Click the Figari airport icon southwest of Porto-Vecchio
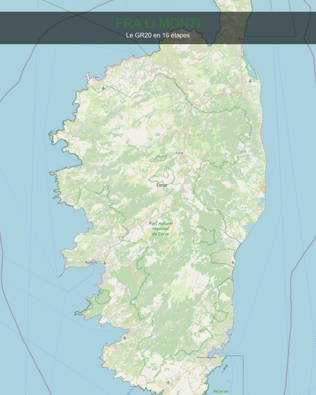Viewport: 316px width, 395px height. pos(168,382)
